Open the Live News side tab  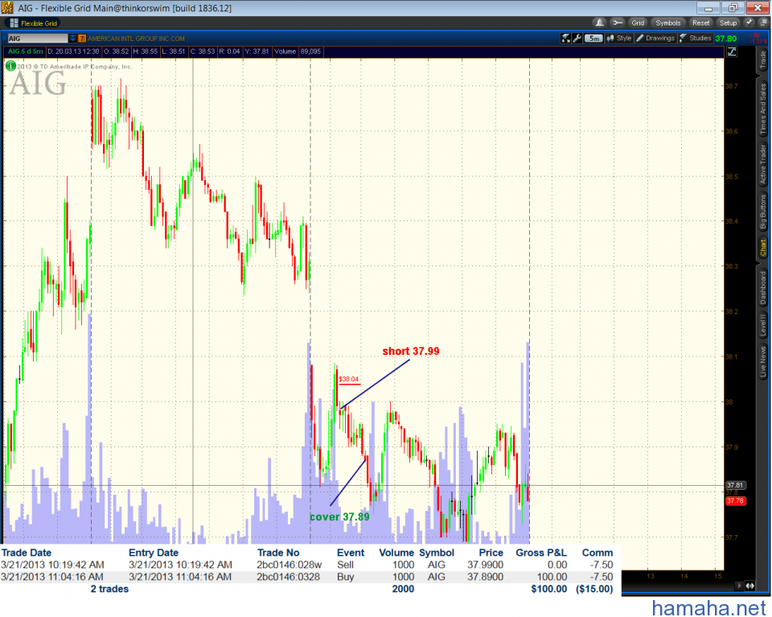(762, 361)
